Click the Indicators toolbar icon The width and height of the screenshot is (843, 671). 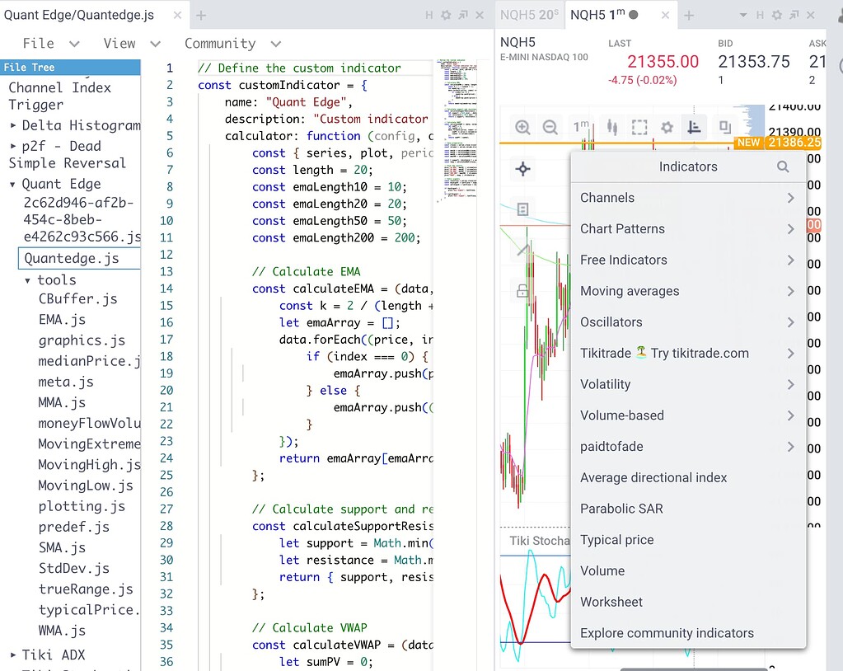point(695,127)
